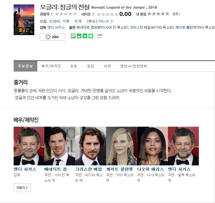Open director 앤디 서키스 link in header
Screen dimensions: 215x203
56,28
